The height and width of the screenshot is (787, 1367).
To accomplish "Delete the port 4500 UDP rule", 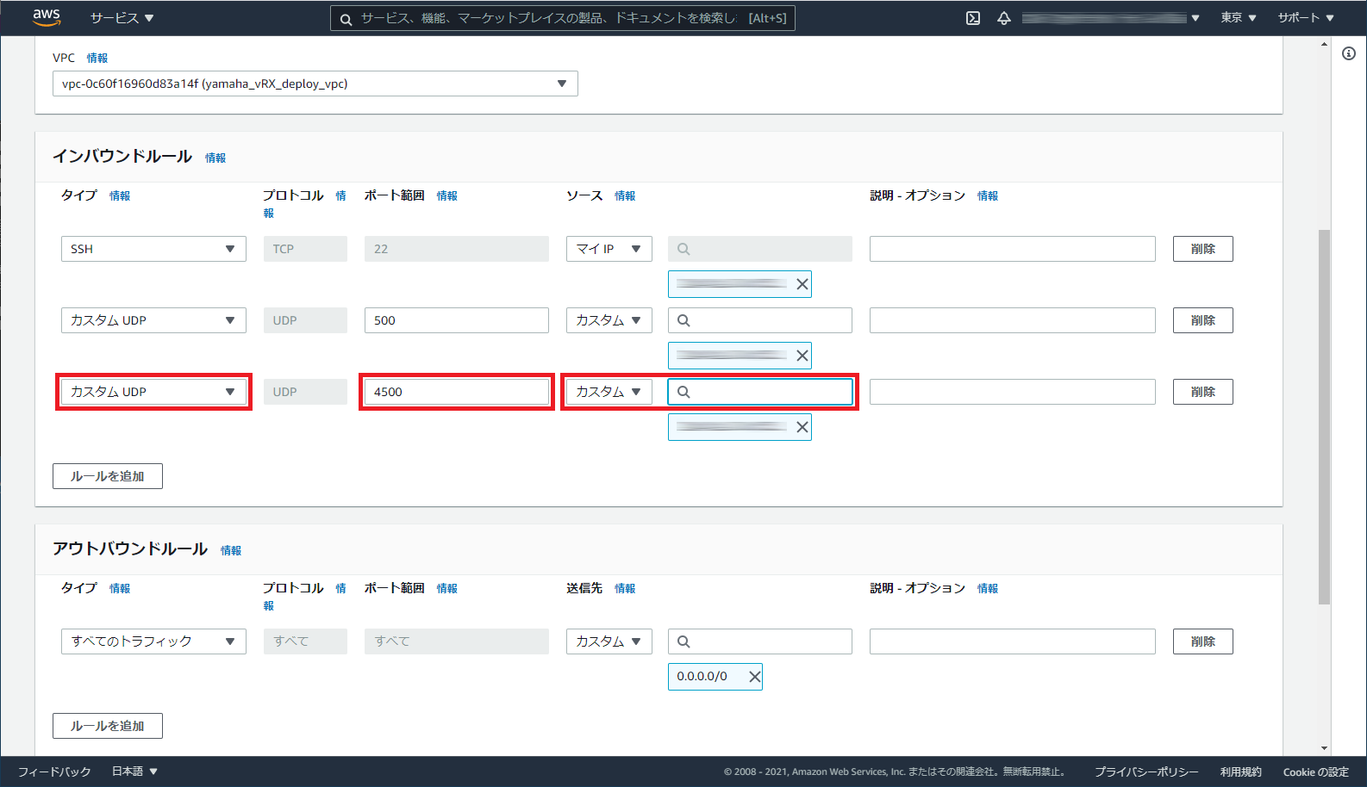I will (x=1202, y=392).
